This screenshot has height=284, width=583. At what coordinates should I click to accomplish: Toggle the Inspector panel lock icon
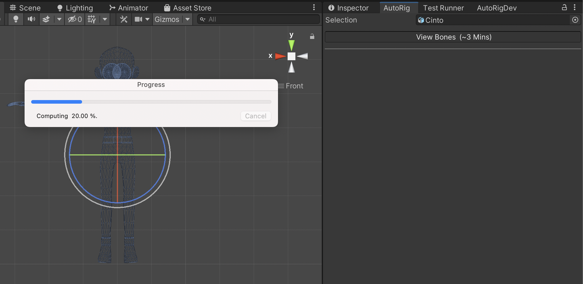564,7
